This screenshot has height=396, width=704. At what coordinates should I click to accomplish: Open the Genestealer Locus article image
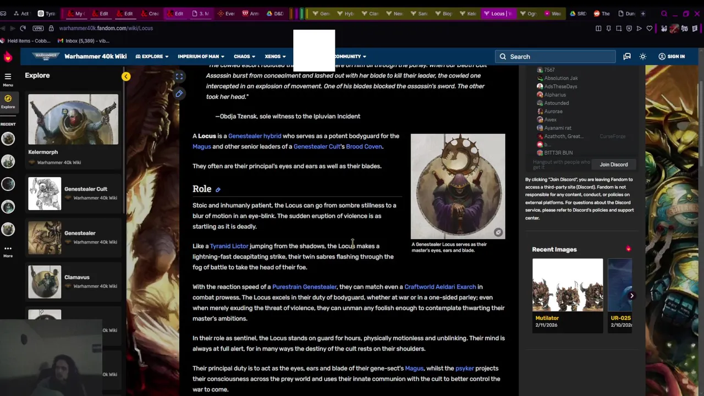click(x=458, y=186)
